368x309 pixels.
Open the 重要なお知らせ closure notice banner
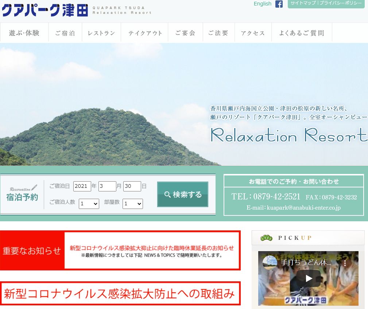tap(120, 250)
